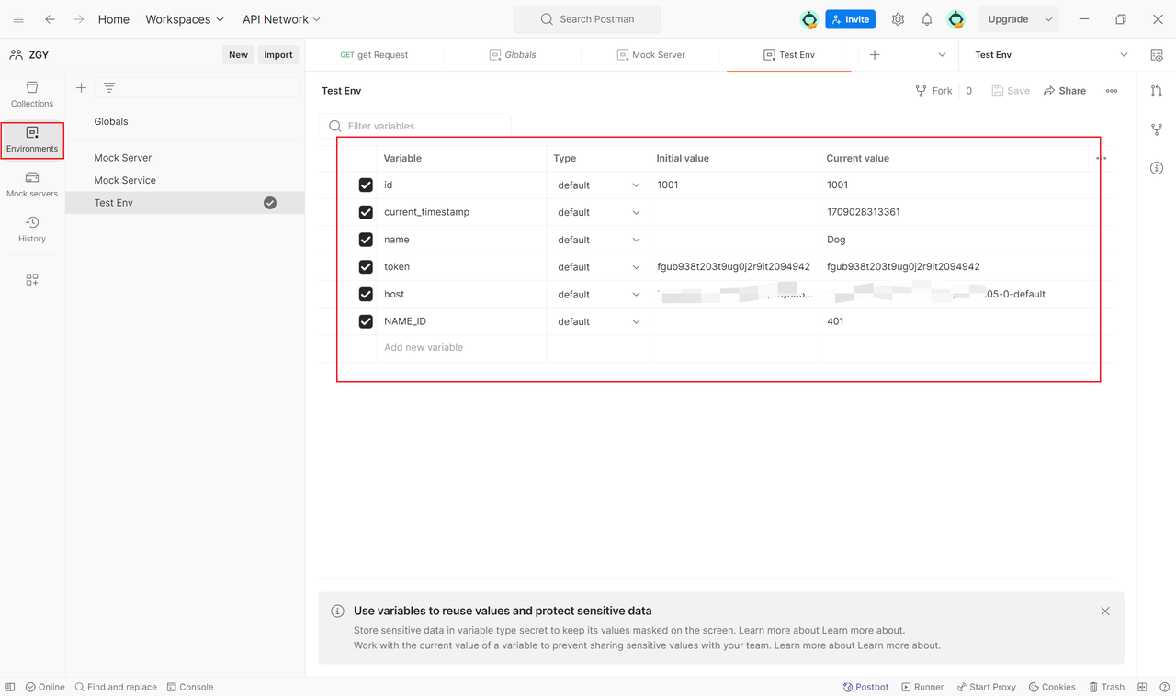Click the Add new variable cell
Screen dimensions: 1176x696
coord(461,348)
